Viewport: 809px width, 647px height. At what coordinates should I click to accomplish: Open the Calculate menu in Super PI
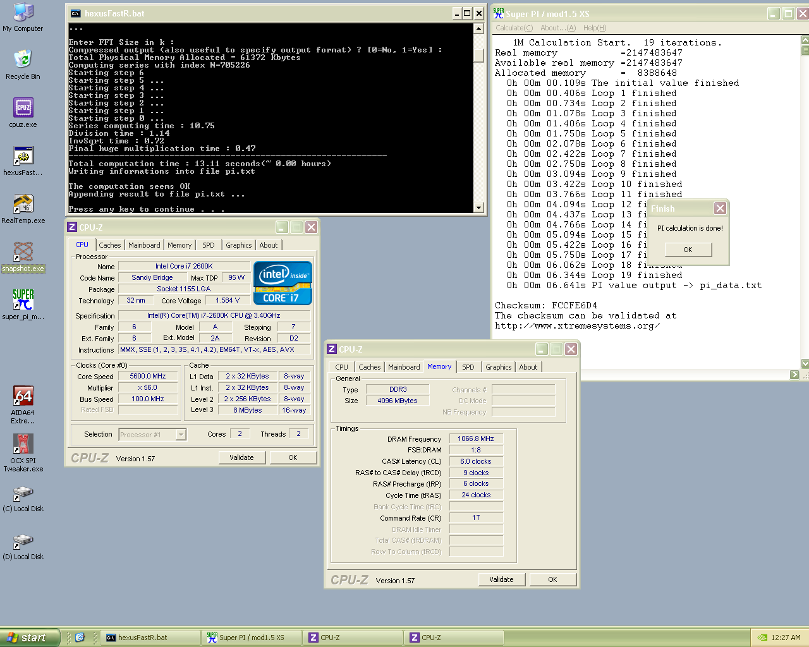pyautogui.click(x=514, y=28)
